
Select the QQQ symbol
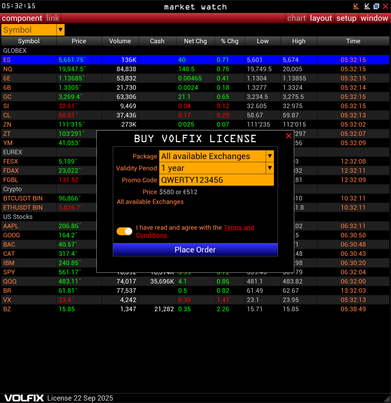coord(10,282)
